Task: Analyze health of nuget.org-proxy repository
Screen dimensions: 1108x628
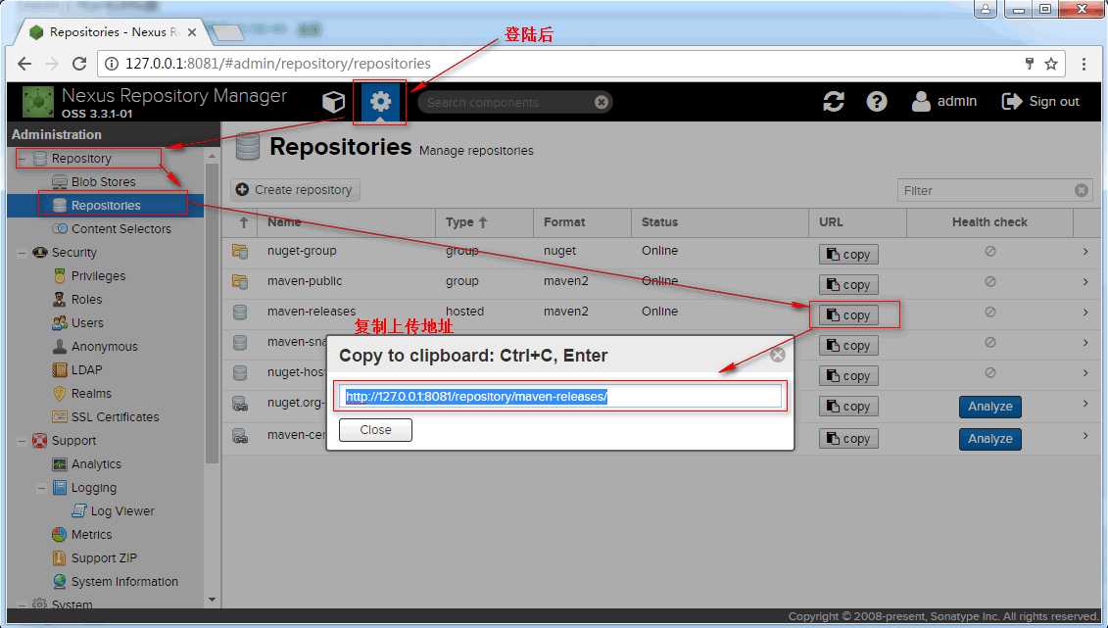Action: click(x=990, y=407)
